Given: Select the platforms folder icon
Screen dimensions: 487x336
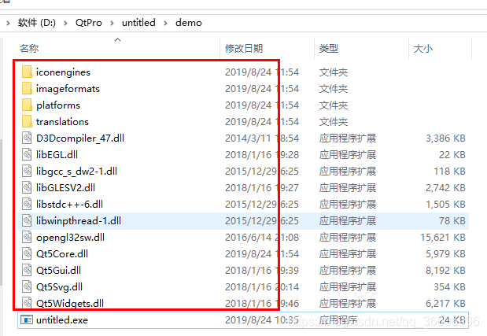Looking at the screenshot, I should (x=27, y=105).
